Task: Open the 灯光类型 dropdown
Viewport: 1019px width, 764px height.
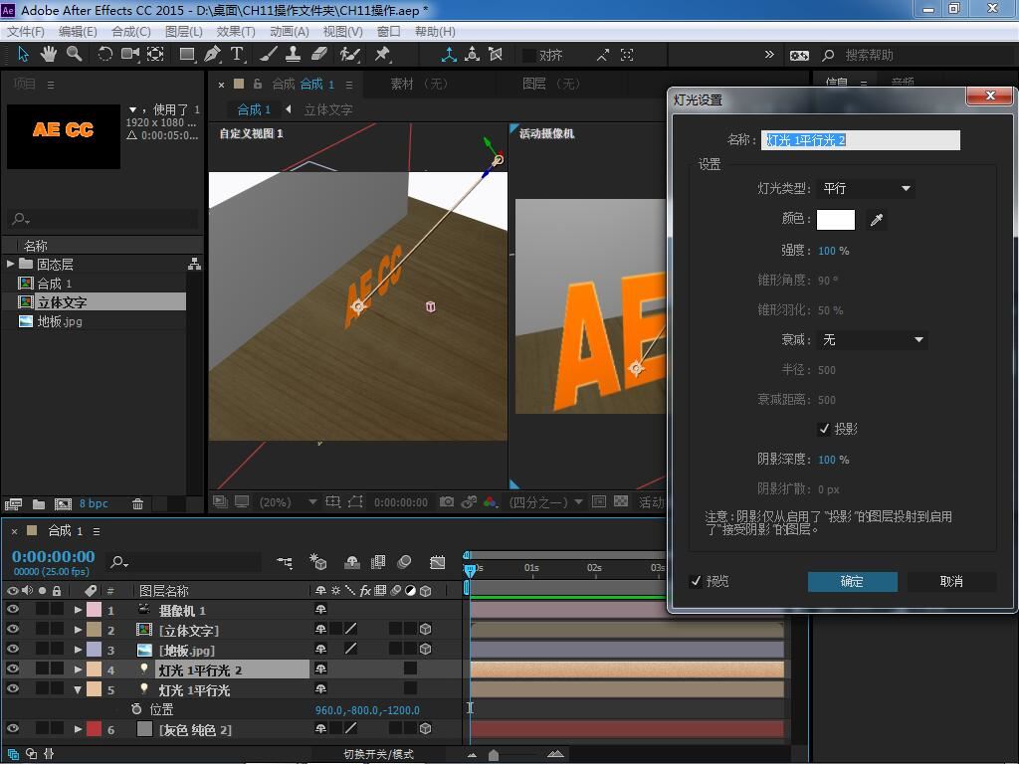Action: 866,188
